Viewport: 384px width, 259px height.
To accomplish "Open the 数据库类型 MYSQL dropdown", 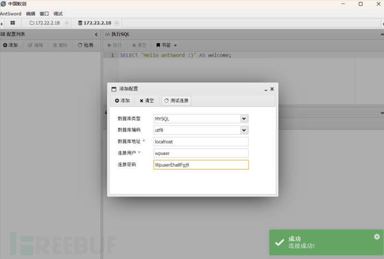I will (244, 118).
